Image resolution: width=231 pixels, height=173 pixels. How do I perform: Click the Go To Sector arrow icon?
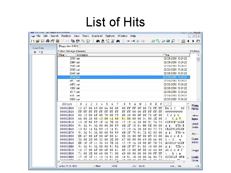pyautogui.click(x=133, y=41)
